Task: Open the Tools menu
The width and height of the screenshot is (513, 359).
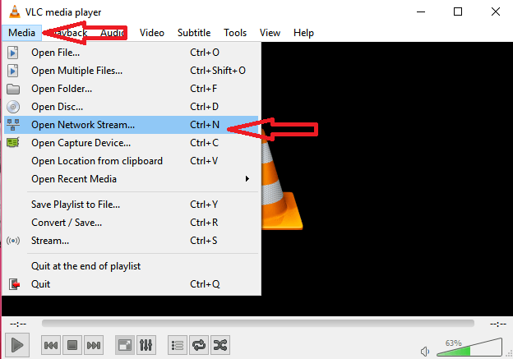Action: click(235, 33)
